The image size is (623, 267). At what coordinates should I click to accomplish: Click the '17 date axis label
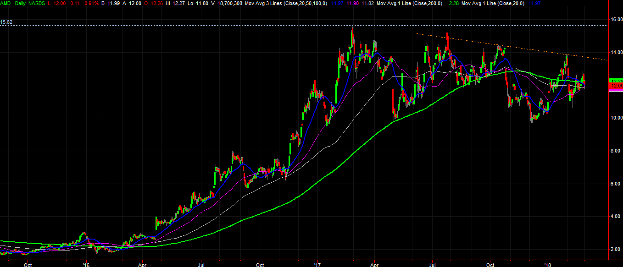[317, 264]
